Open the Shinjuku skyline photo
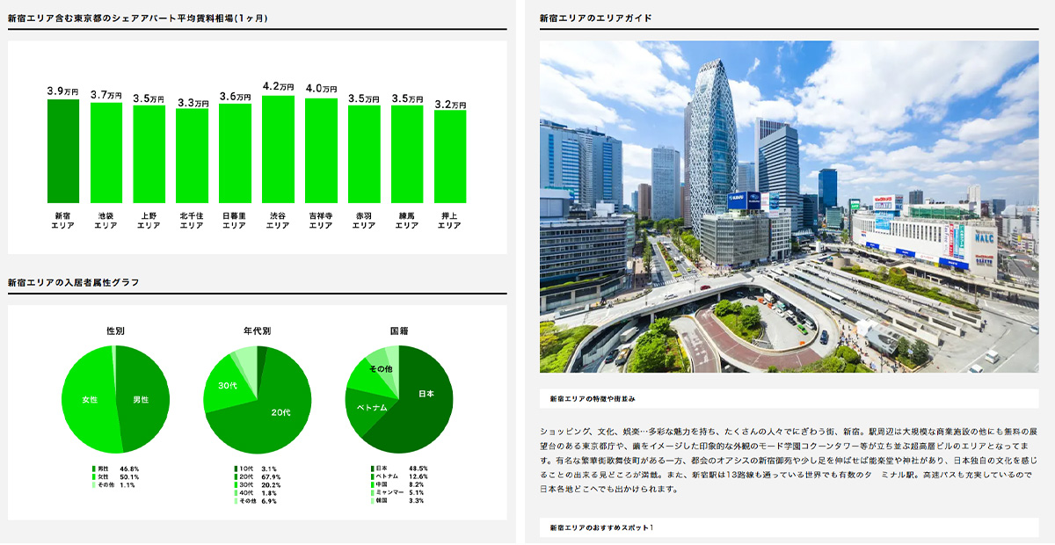Viewport: 1055px width, 545px height. tap(789, 207)
